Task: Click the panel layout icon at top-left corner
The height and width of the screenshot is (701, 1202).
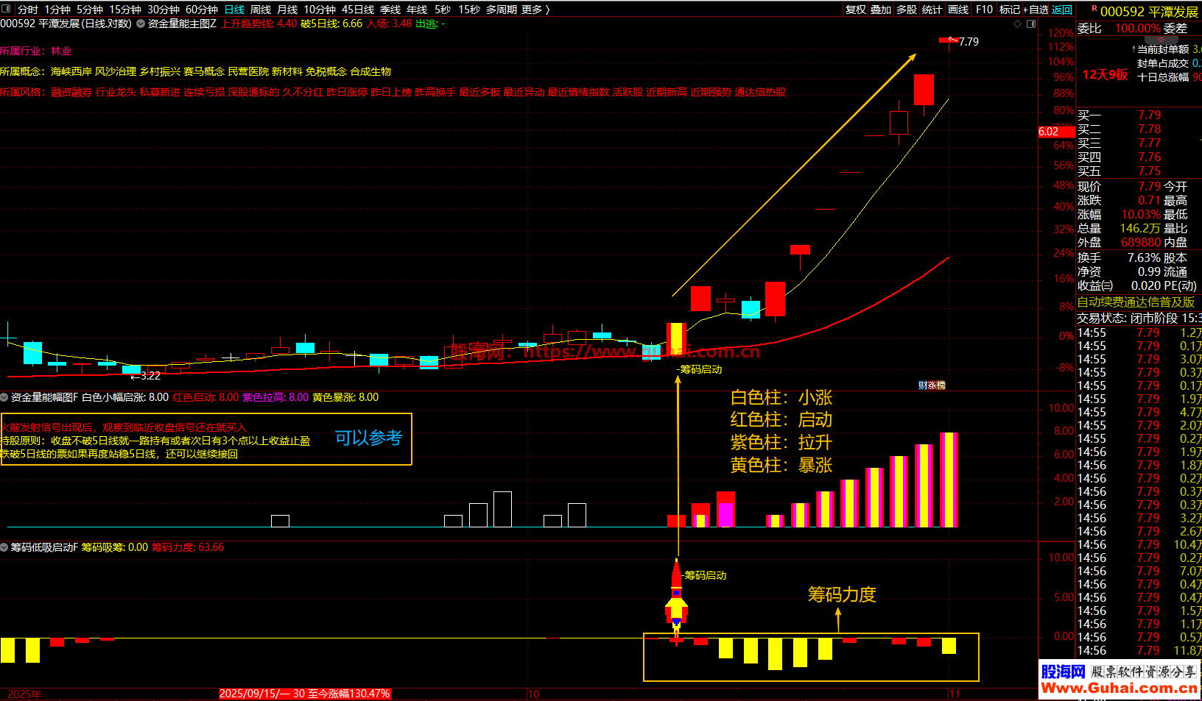Action: click(x=7, y=10)
